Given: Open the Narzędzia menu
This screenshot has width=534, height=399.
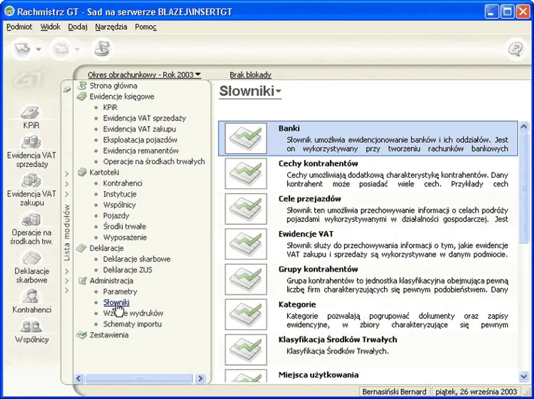Looking at the screenshot, I should click(x=111, y=27).
